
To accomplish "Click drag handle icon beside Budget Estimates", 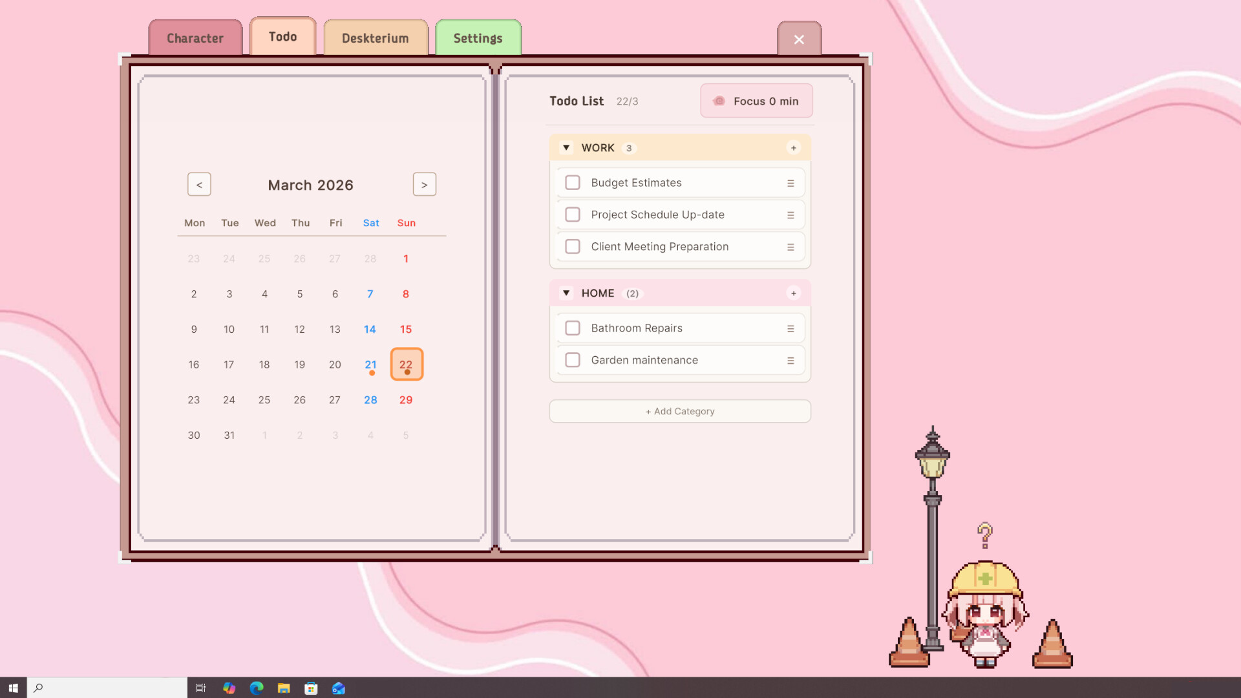I will 790,184.
